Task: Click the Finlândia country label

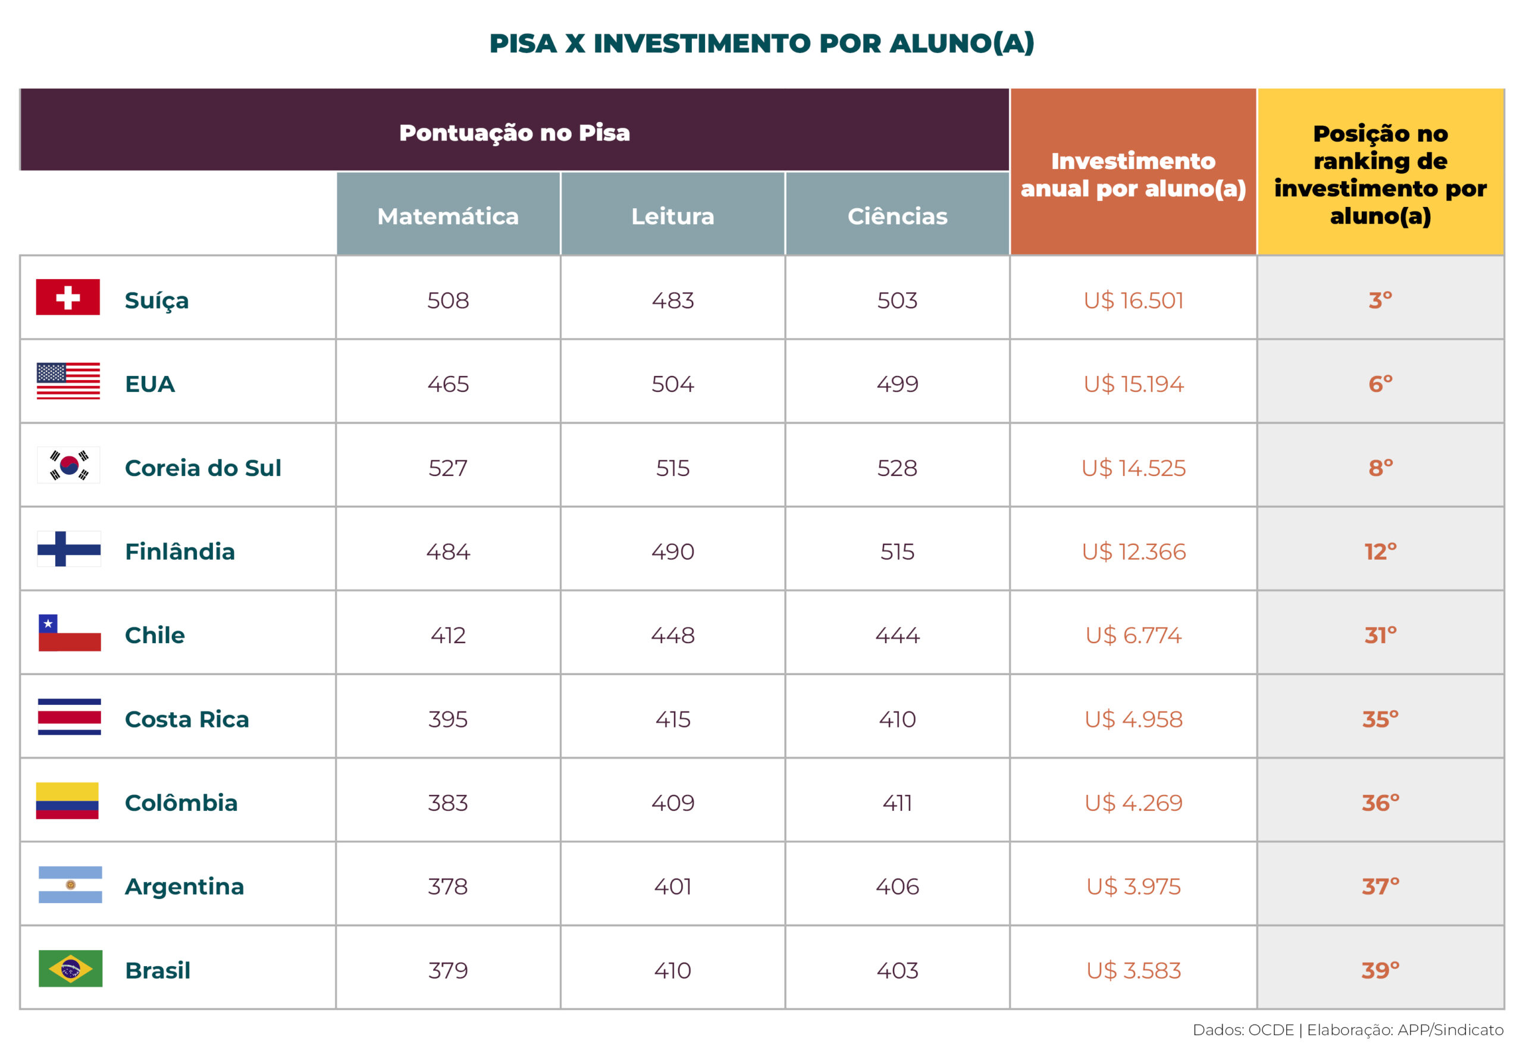Action: pos(180,551)
